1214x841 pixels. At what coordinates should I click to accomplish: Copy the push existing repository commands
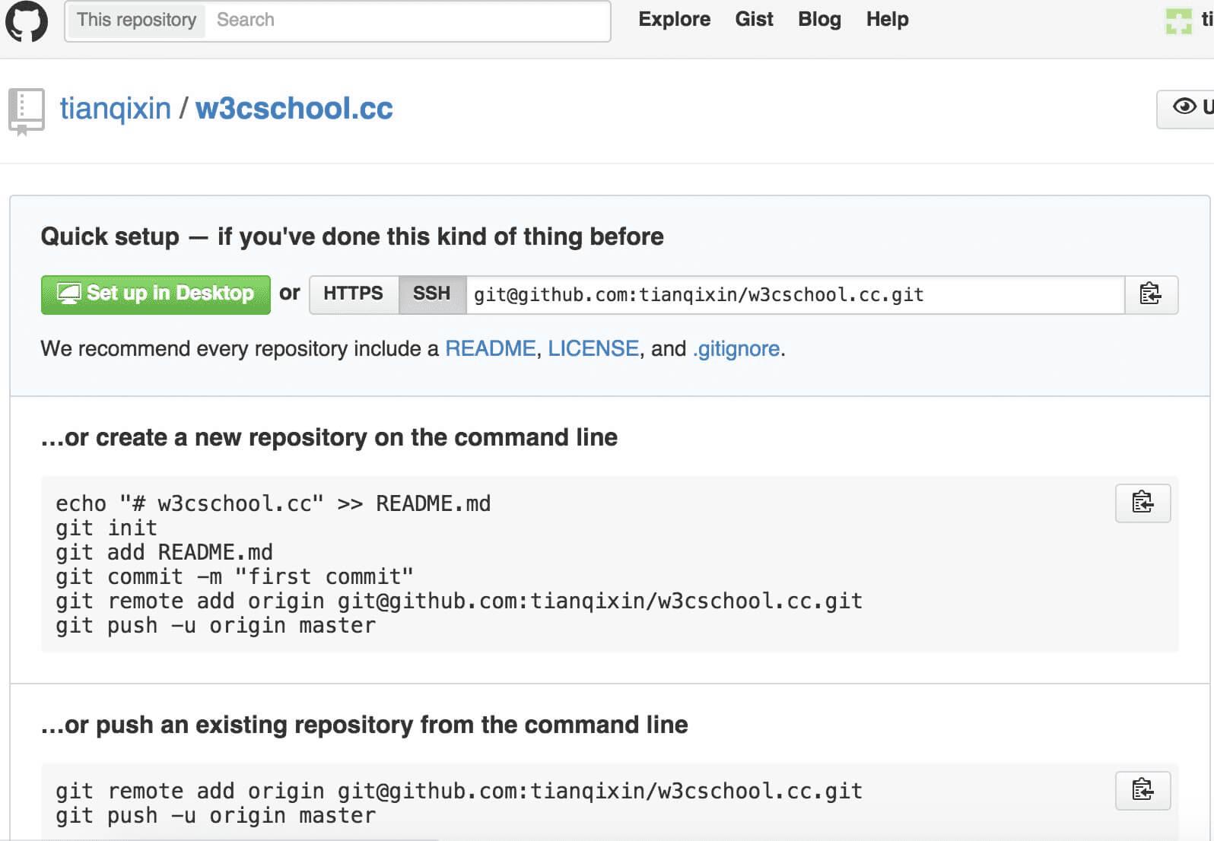coord(1142,790)
